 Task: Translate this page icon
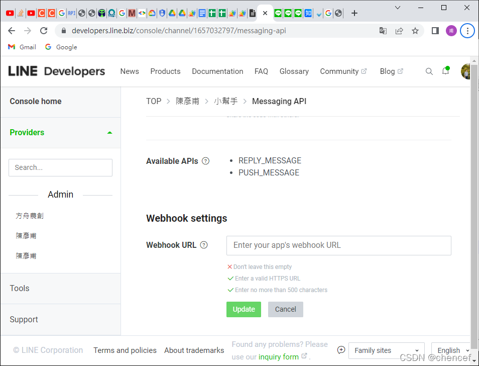383,31
